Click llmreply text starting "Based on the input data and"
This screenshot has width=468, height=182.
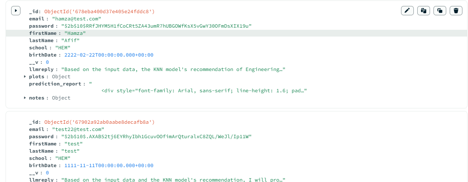click(173, 179)
